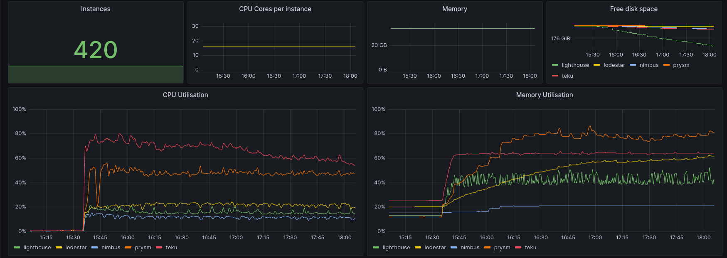Click the yellow lodestar color swatch under CPU Utilisation
The width and height of the screenshot is (727, 258).
pyautogui.click(x=59, y=248)
